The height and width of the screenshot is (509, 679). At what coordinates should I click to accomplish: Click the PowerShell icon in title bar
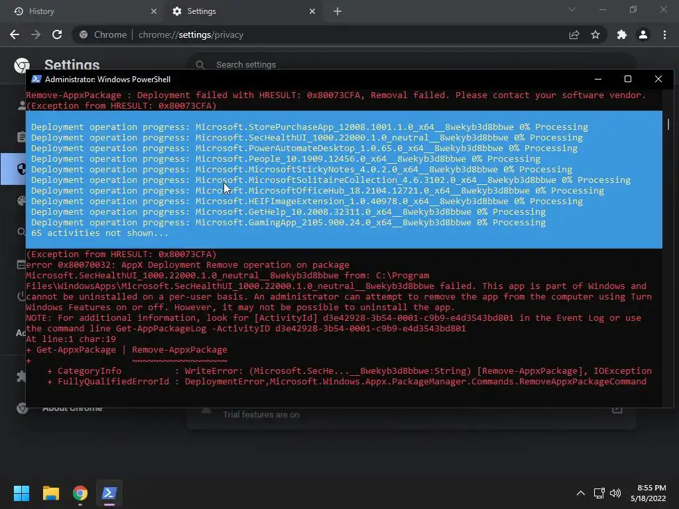pyautogui.click(x=36, y=80)
